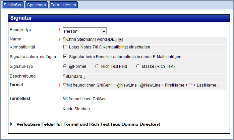Click the red exclamation beside Benutzertyp

[60, 30]
